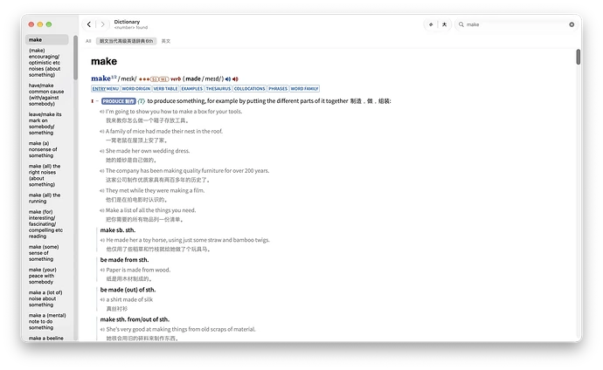
Task: Select the 朗文当代高级英语辞典 6th tab
Action: coord(126,41)
